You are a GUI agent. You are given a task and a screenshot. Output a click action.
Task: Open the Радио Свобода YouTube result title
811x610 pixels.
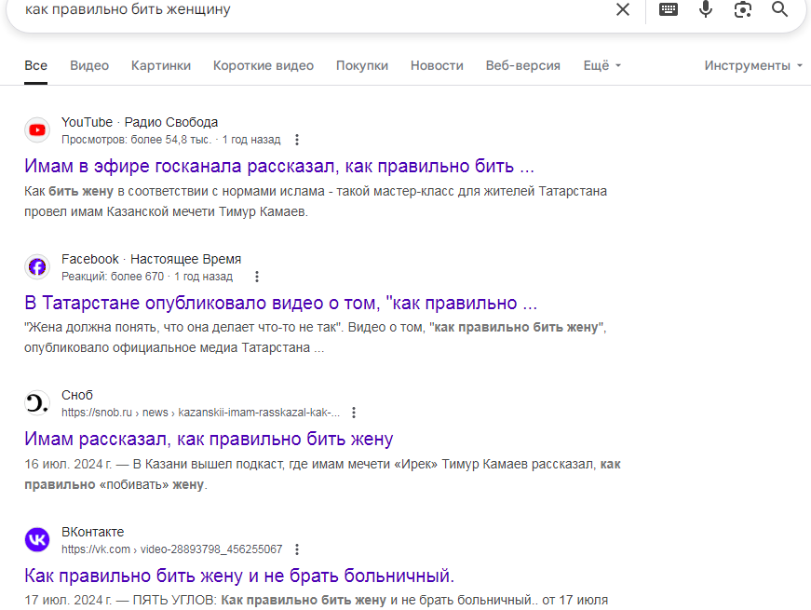tap(279, 166)
